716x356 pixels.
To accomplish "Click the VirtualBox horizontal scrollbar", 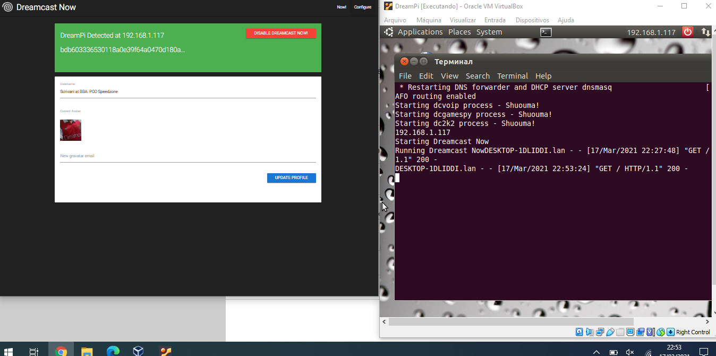I will tap(511, 322).
